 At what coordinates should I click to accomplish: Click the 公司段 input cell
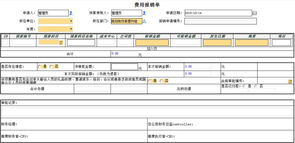point(125,42)
